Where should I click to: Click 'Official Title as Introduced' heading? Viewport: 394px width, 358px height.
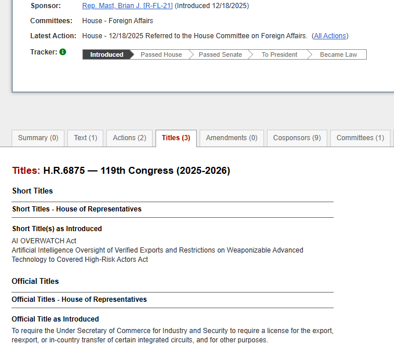pos(55,319)
